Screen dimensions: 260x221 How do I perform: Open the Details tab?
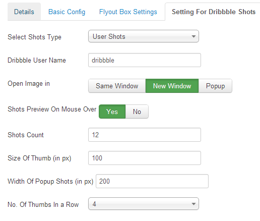click(x=24, y=12)
